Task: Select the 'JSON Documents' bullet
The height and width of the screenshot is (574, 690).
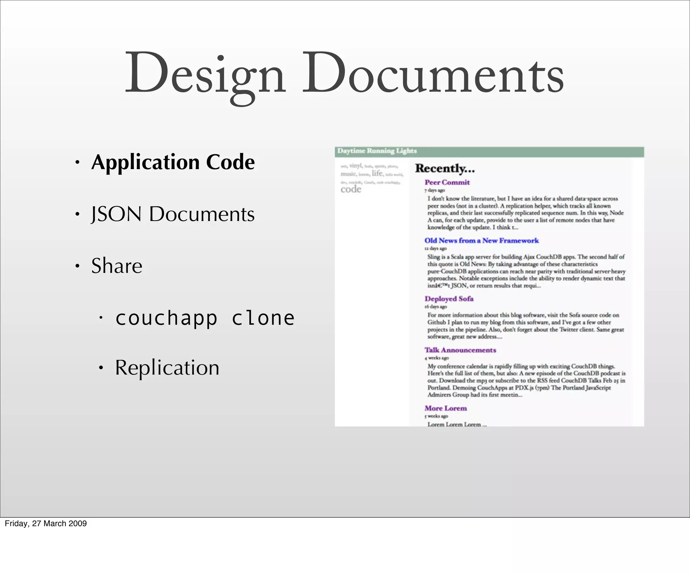Action: coord(173,214)
